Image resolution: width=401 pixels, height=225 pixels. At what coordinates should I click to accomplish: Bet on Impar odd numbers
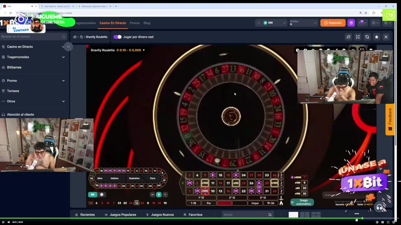click(x=255, y=203)
